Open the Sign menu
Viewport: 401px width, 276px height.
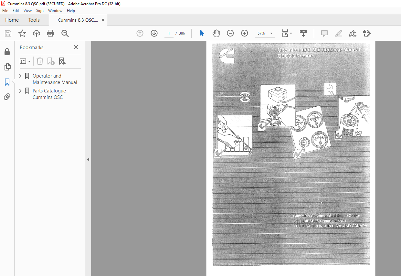pos(40,11)
